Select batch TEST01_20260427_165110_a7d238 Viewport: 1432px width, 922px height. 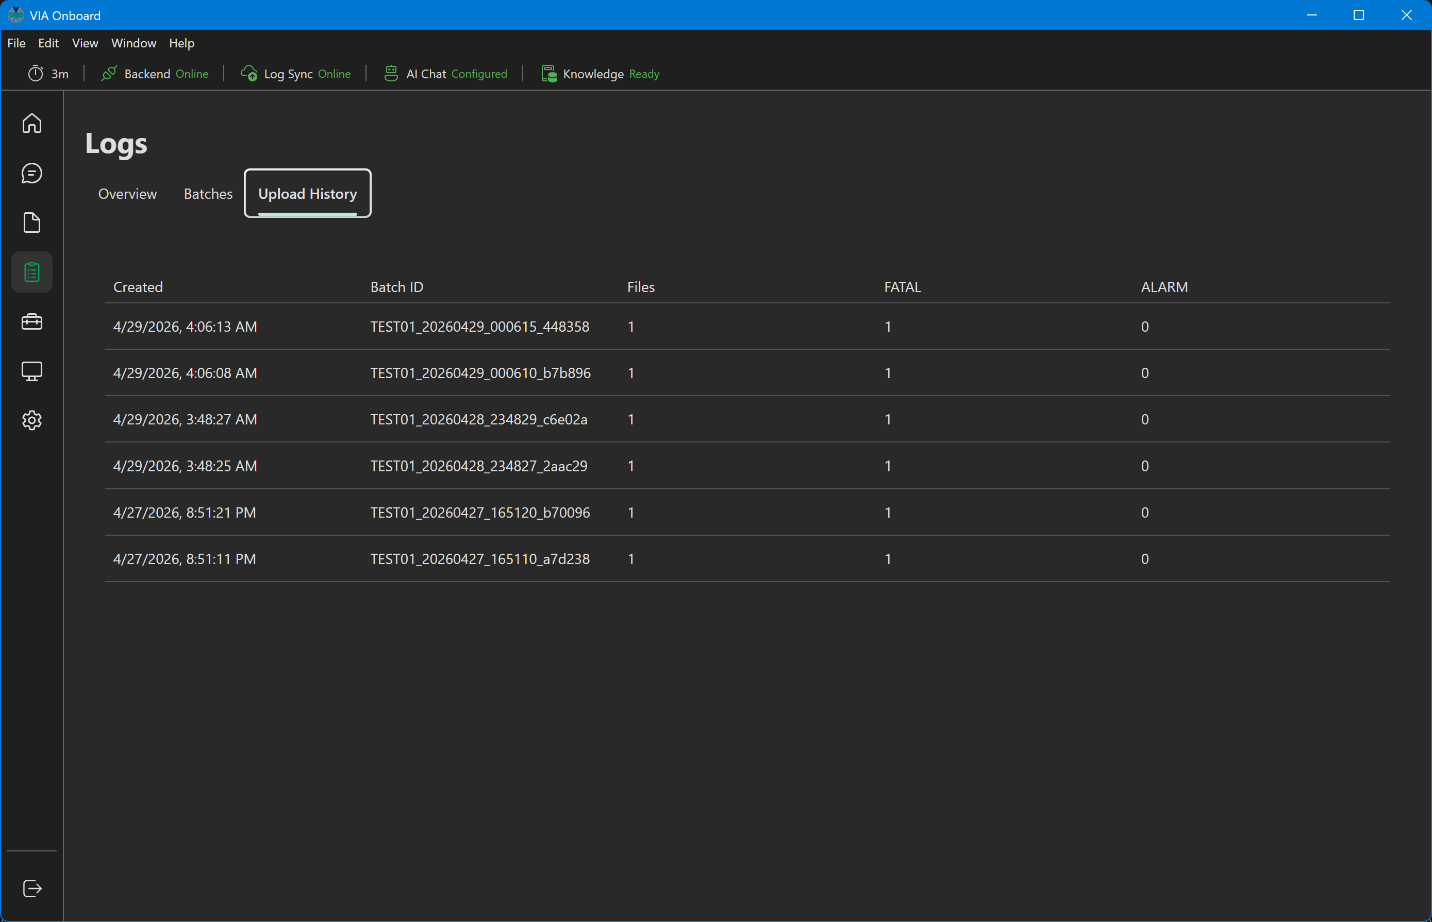pos(480,559)
